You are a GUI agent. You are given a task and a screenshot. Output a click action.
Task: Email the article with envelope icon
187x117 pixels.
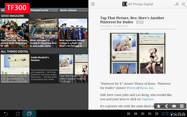pos(174,106)
